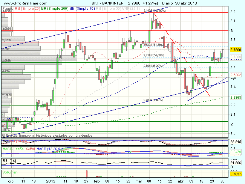
Task: Click the 2,2868 green price tag
Action: tap(236, 97)
